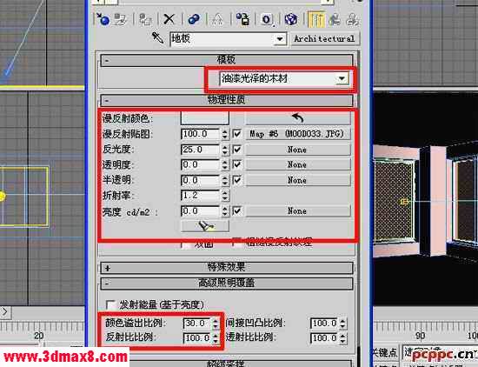The height and width of the screenshot is (367, 478).
Task: Open the 油漆光泽的木材 template dropdown
Action: point(342,79)
